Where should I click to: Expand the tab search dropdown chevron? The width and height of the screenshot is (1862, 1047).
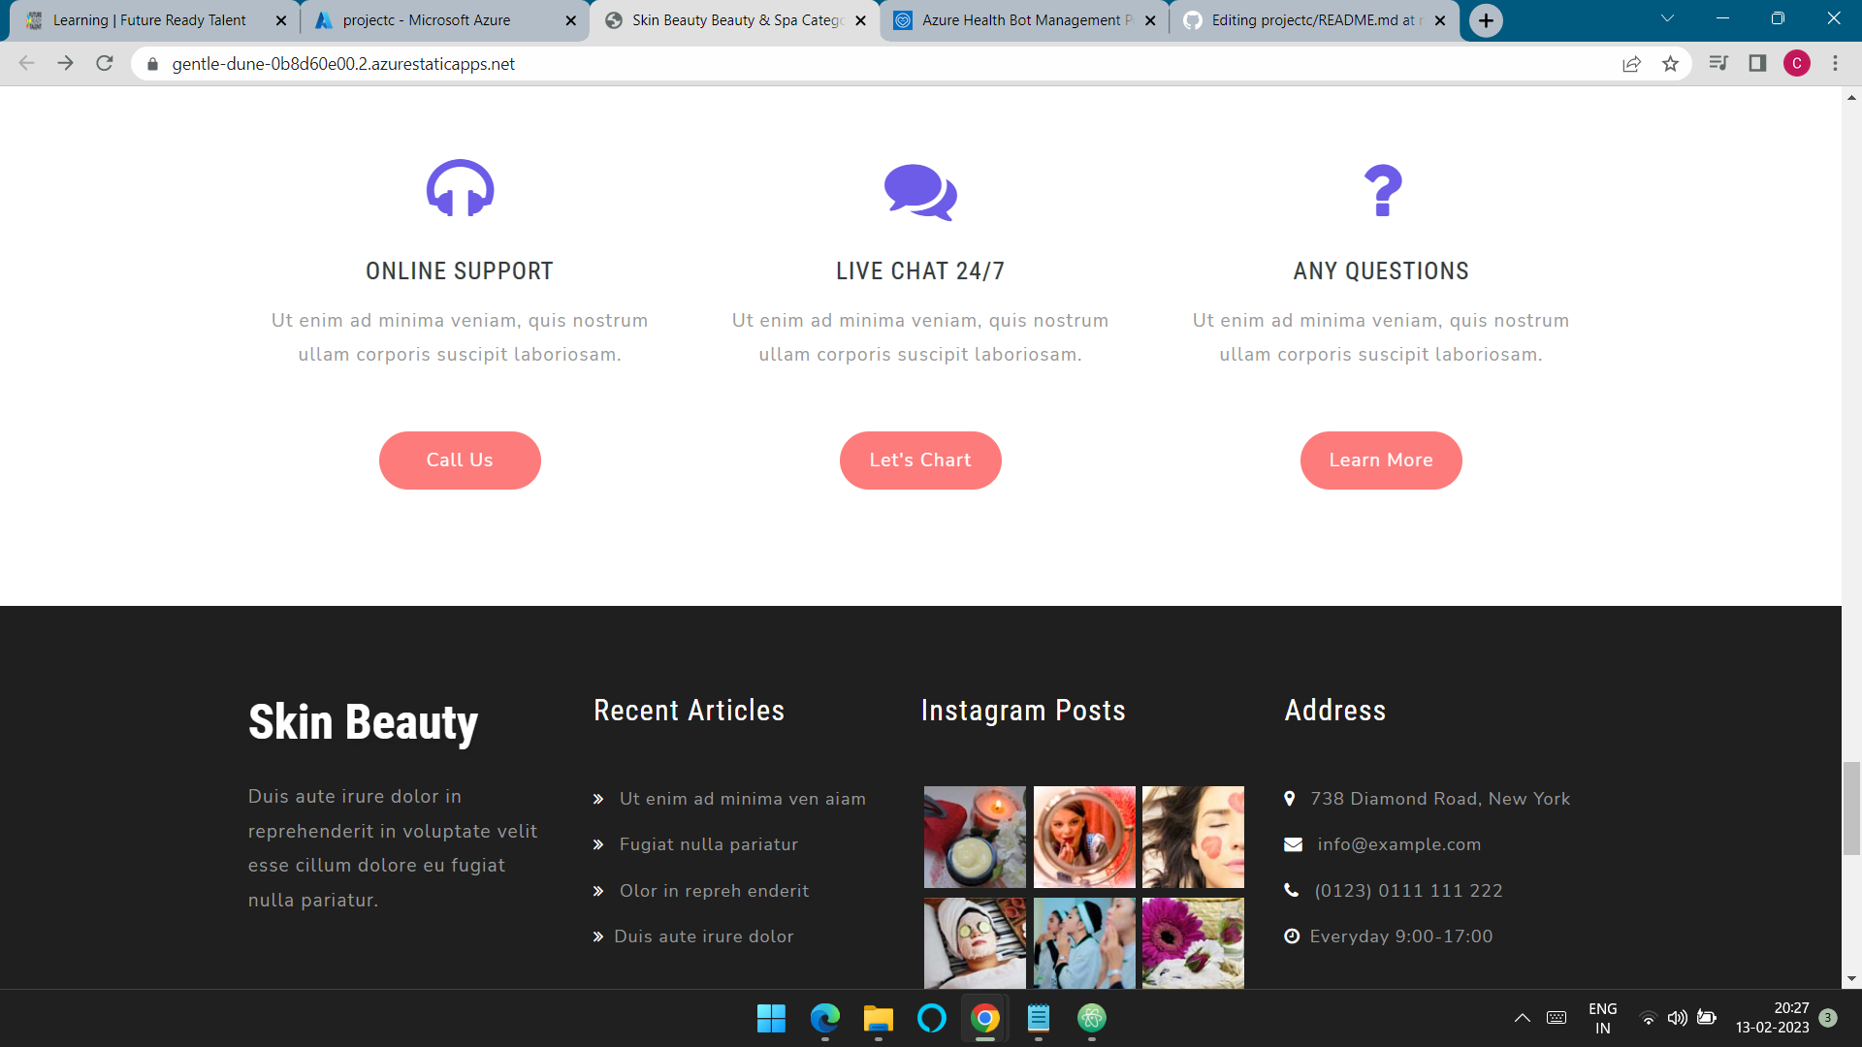pyautogui.click(x=1667, y=18)
